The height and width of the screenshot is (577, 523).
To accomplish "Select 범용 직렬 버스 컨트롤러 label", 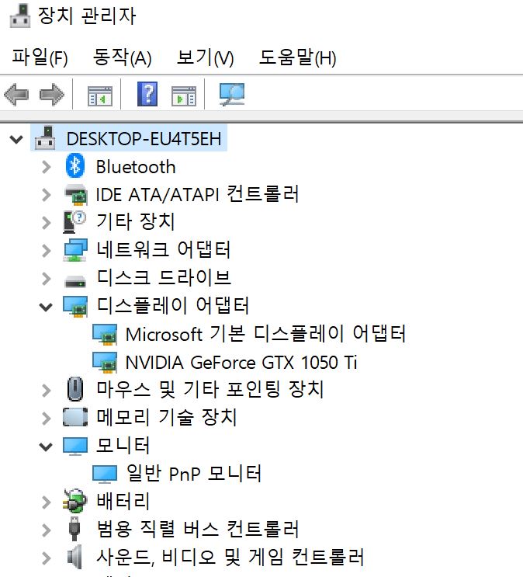I will [198, 530].
